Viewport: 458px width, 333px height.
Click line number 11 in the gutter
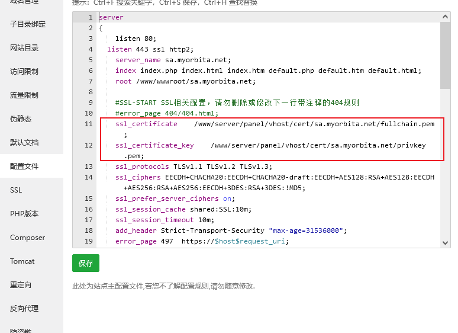pyautogui.click(x=89, y=124)
